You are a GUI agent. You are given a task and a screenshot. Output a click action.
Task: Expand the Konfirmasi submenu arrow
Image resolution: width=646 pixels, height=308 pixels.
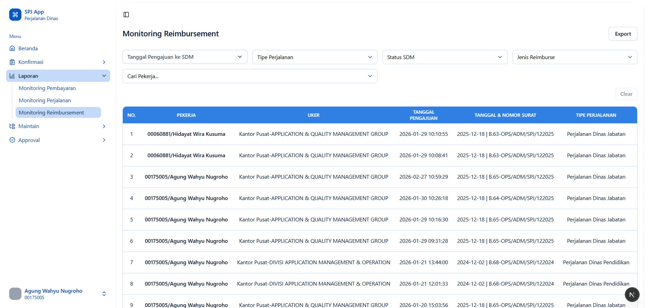click(x=104, y=62)
